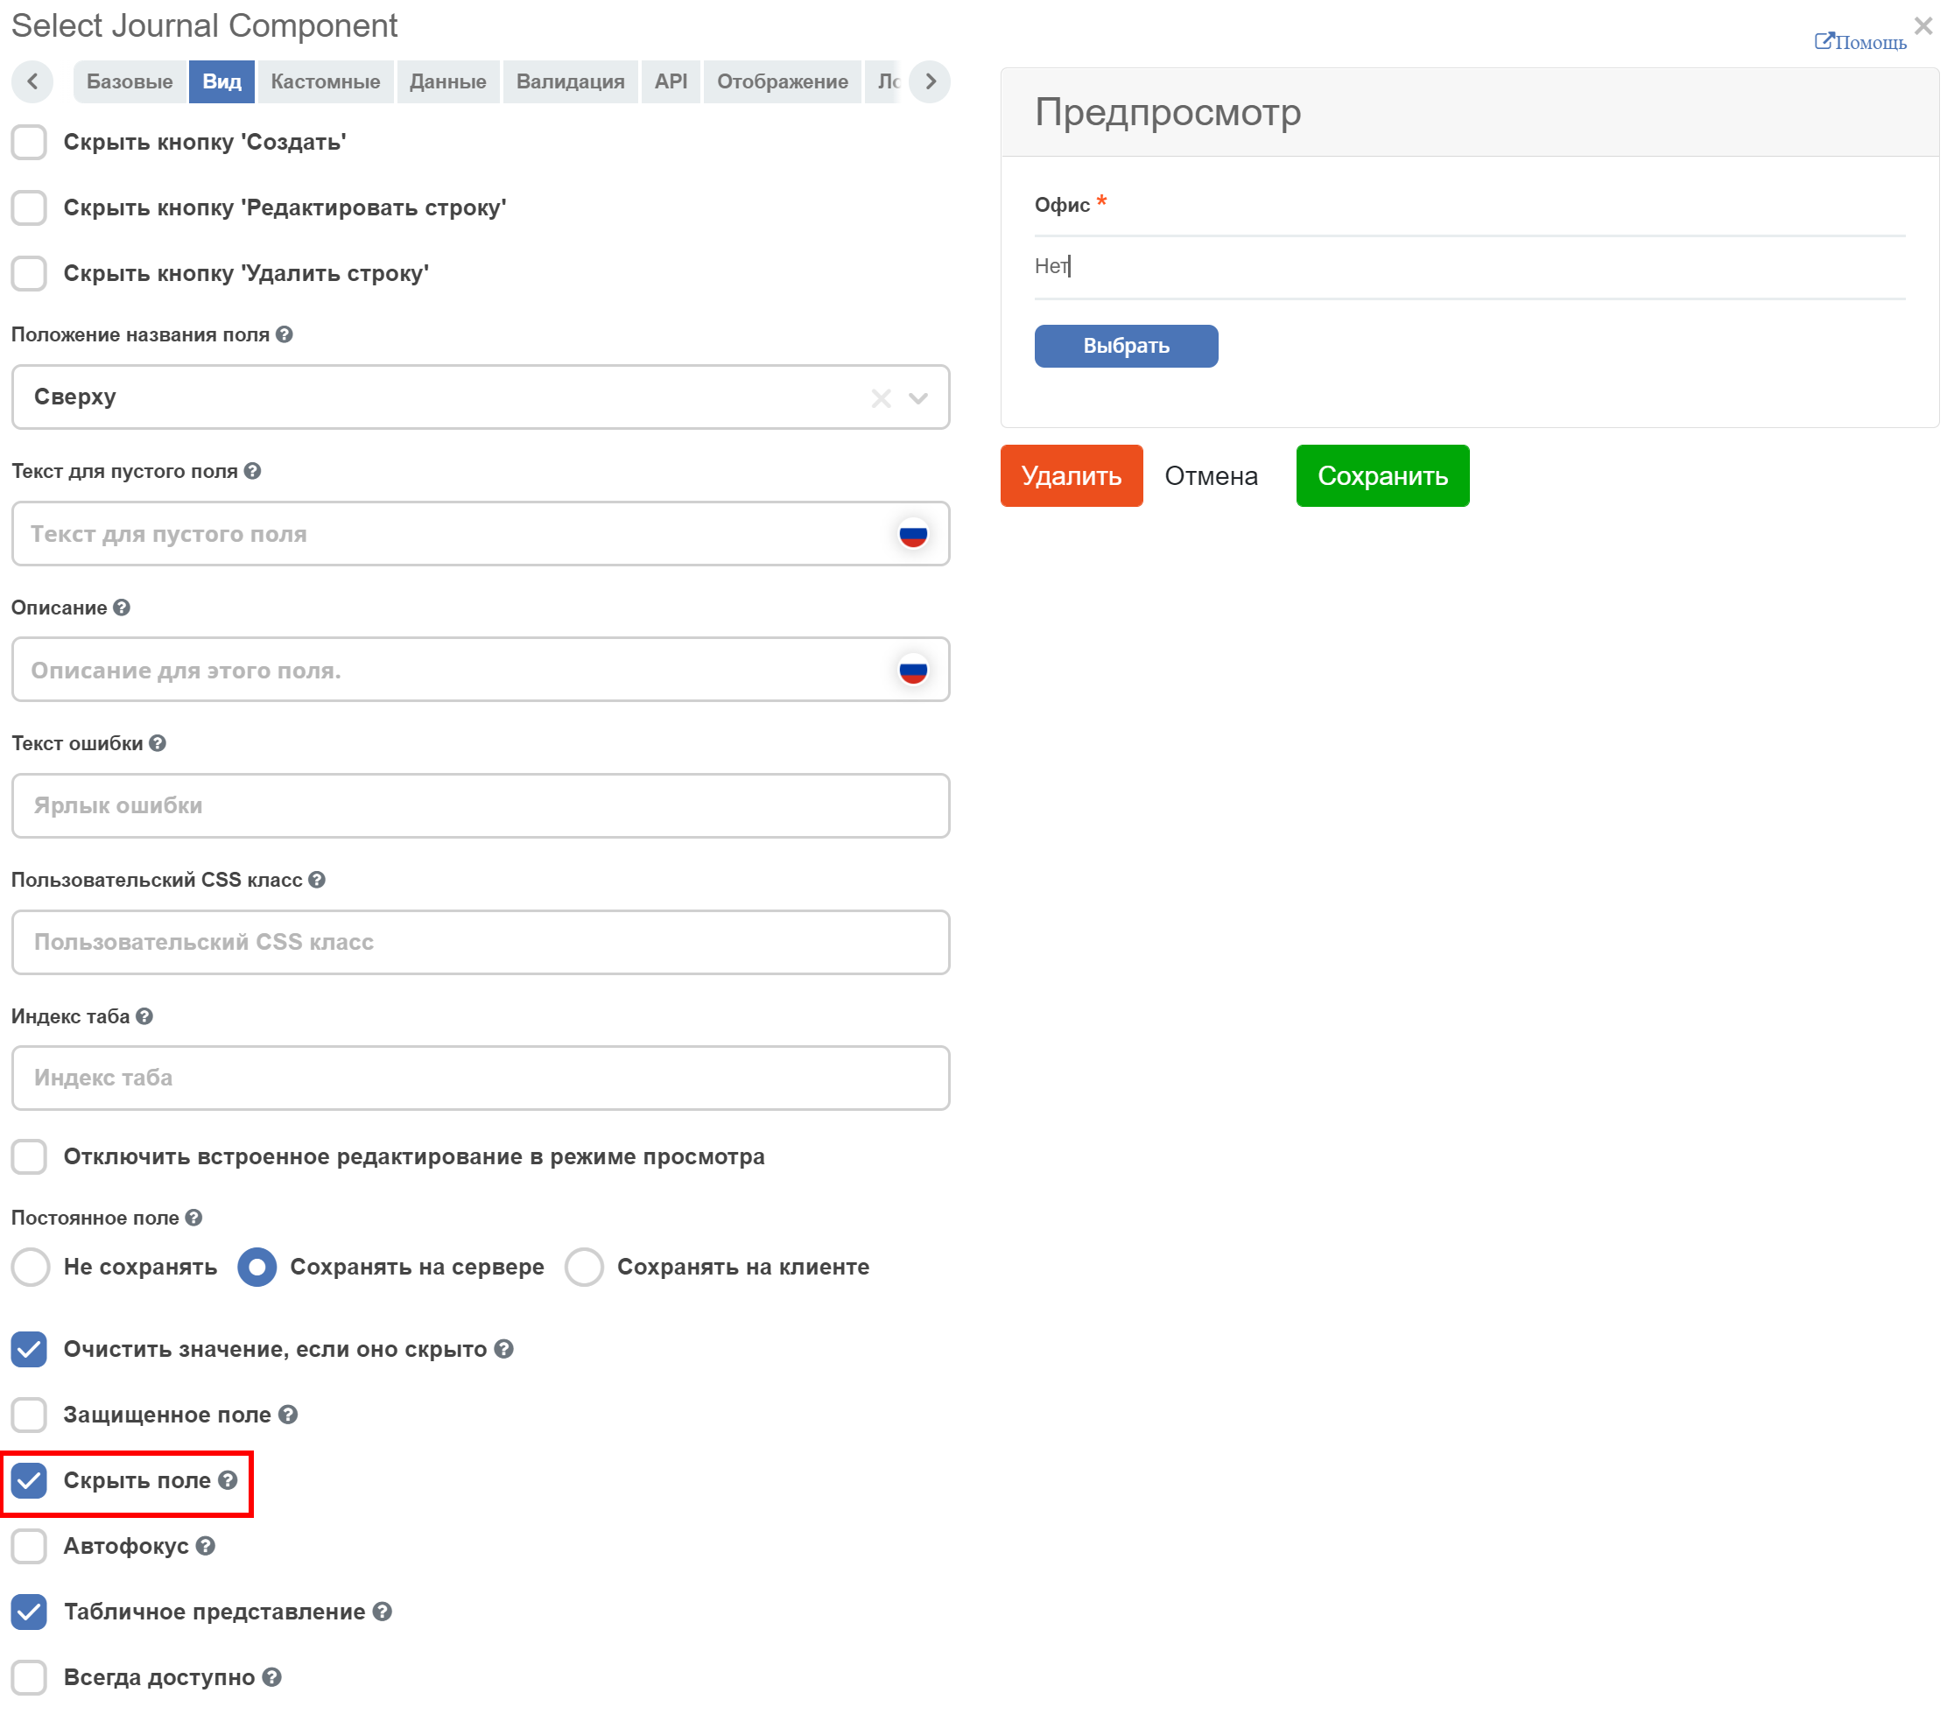Viewport: 1954px width, 1728px height.
Task: Go to the 'Валидация' tab
Action: coord(571,81)
